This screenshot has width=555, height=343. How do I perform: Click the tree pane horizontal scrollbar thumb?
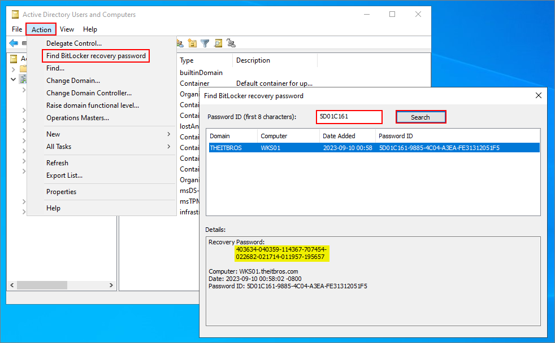(x=42, y=285)
